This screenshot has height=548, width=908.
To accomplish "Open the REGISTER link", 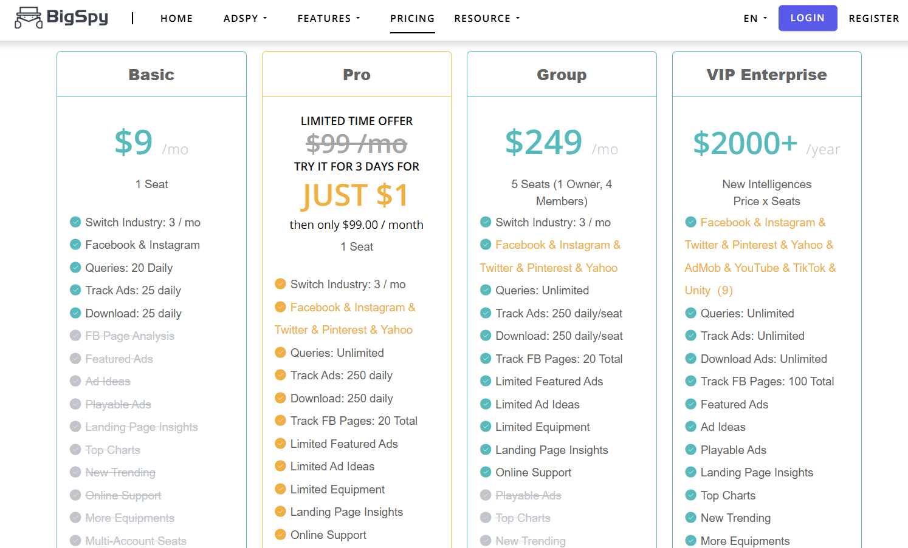I will [x=873, y=18].
